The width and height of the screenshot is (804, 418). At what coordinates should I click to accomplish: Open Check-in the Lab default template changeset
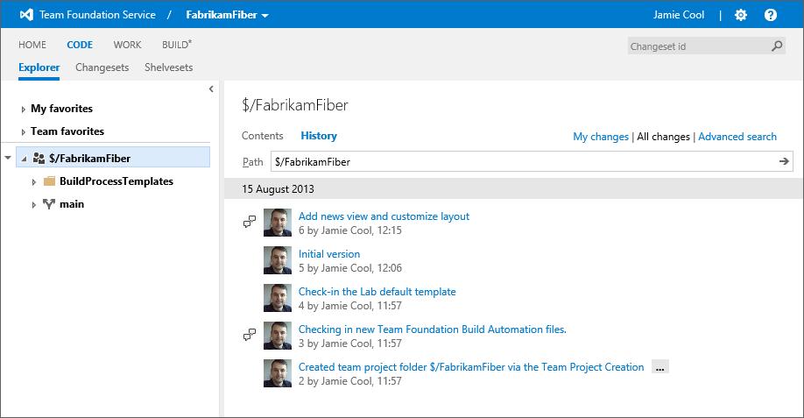click(x=377, y=291)
